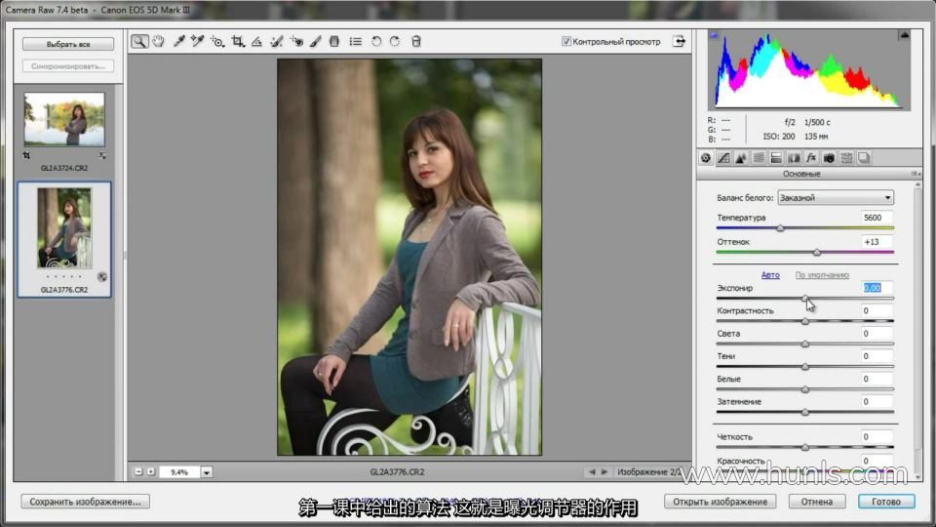Click the Отмена button
Screen dimensions: 936x527
(x=817, y=502)
